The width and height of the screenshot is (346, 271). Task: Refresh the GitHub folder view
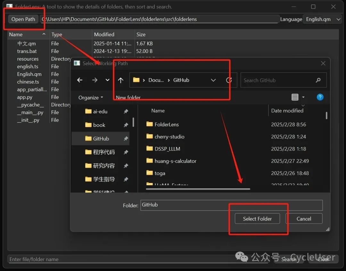click(229, 80)
